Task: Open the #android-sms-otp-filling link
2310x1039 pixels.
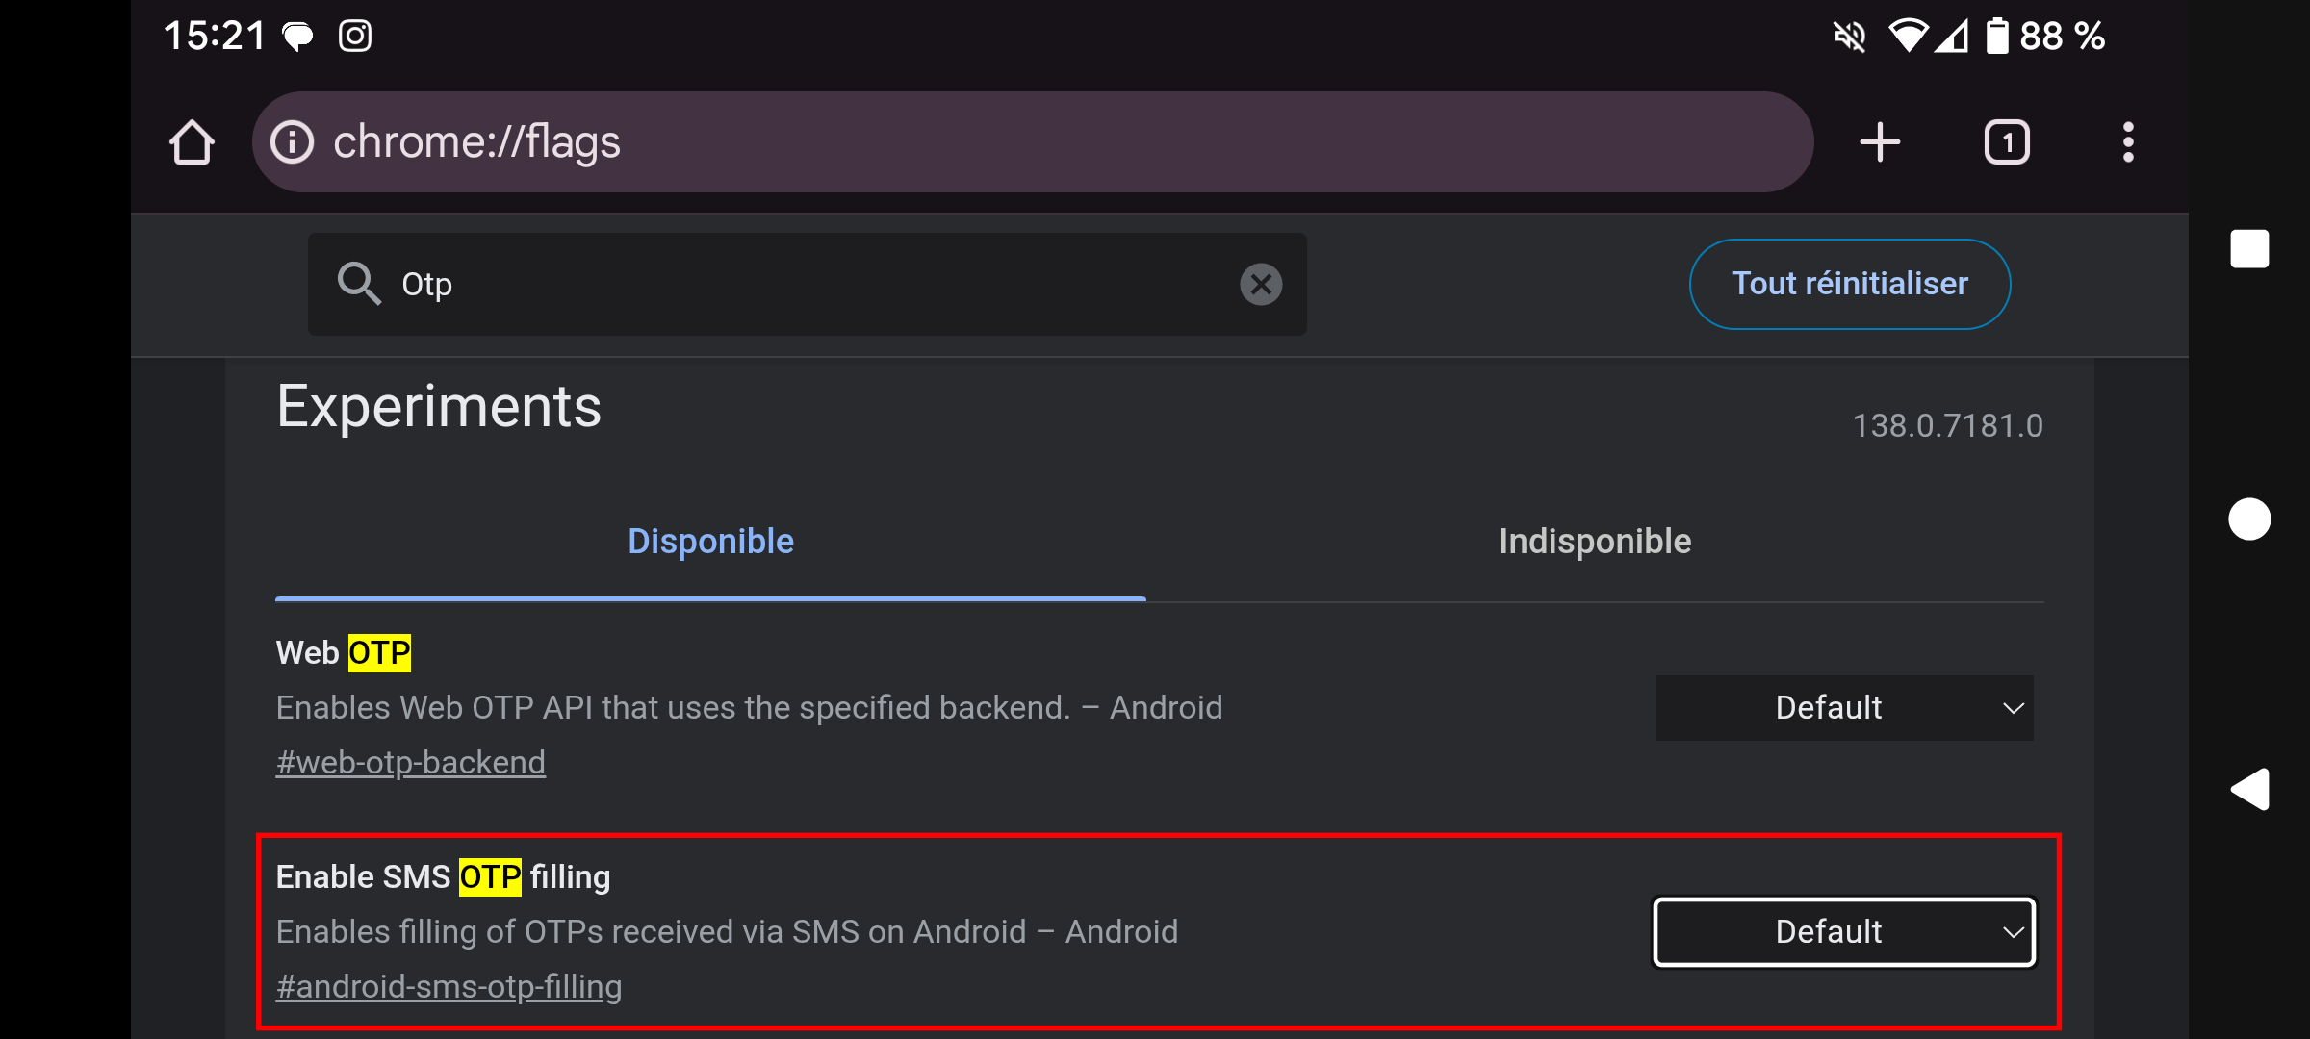Action: (x=449, y=986)
